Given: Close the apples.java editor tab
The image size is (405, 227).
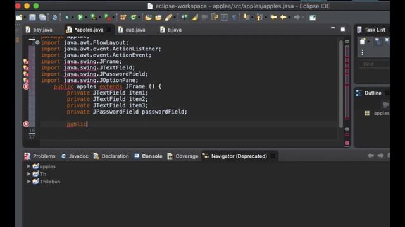Looking at the screenshot, I should 109,30.
